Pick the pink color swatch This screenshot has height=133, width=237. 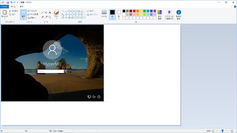(x=134, y=14)
